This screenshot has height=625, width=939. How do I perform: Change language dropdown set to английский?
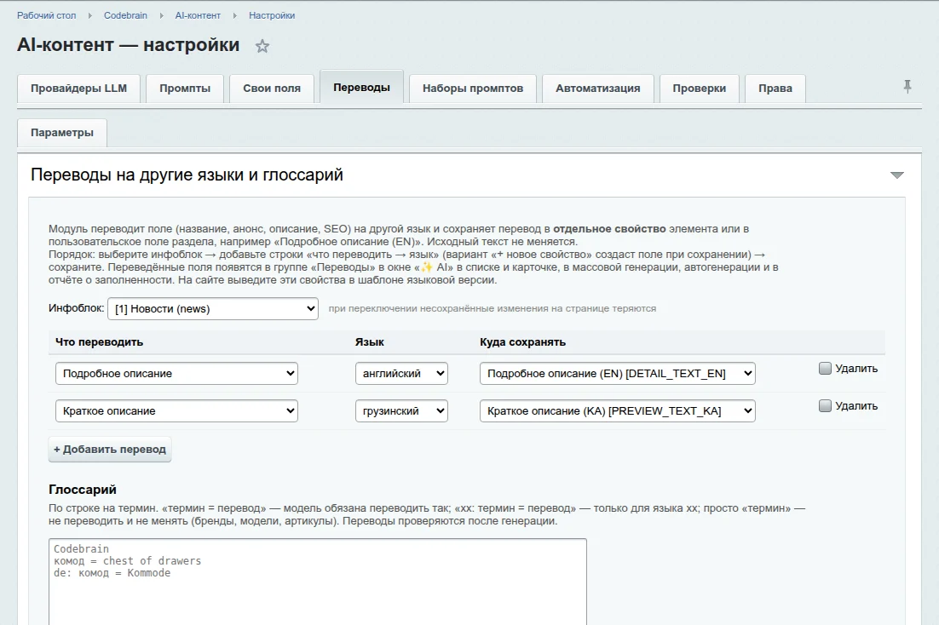401,374
